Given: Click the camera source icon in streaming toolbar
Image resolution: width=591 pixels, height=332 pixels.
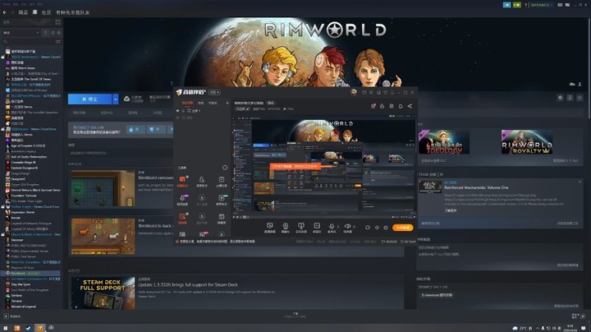Looking at the screenshot, I should (x=286, y=226).
